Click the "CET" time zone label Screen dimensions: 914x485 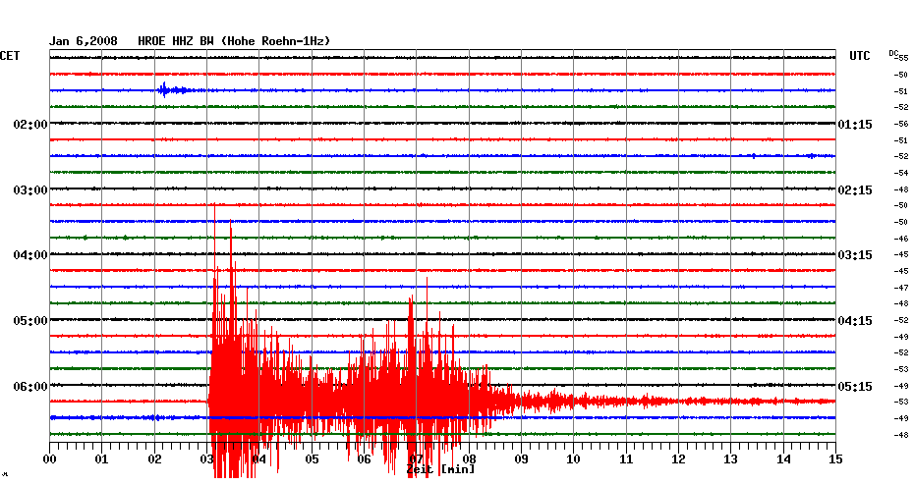point(10,56)
